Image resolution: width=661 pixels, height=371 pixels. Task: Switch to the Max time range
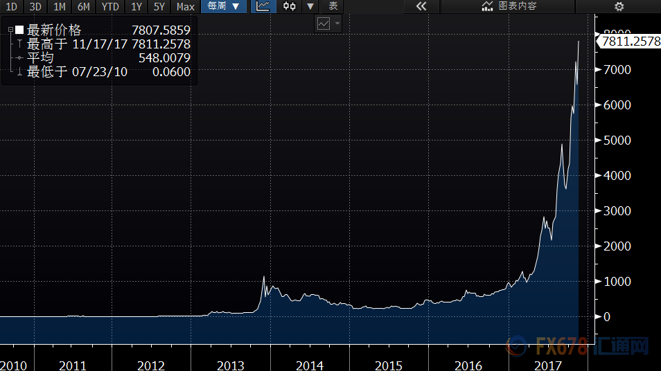pyautogui.click(x=185, y=6)
